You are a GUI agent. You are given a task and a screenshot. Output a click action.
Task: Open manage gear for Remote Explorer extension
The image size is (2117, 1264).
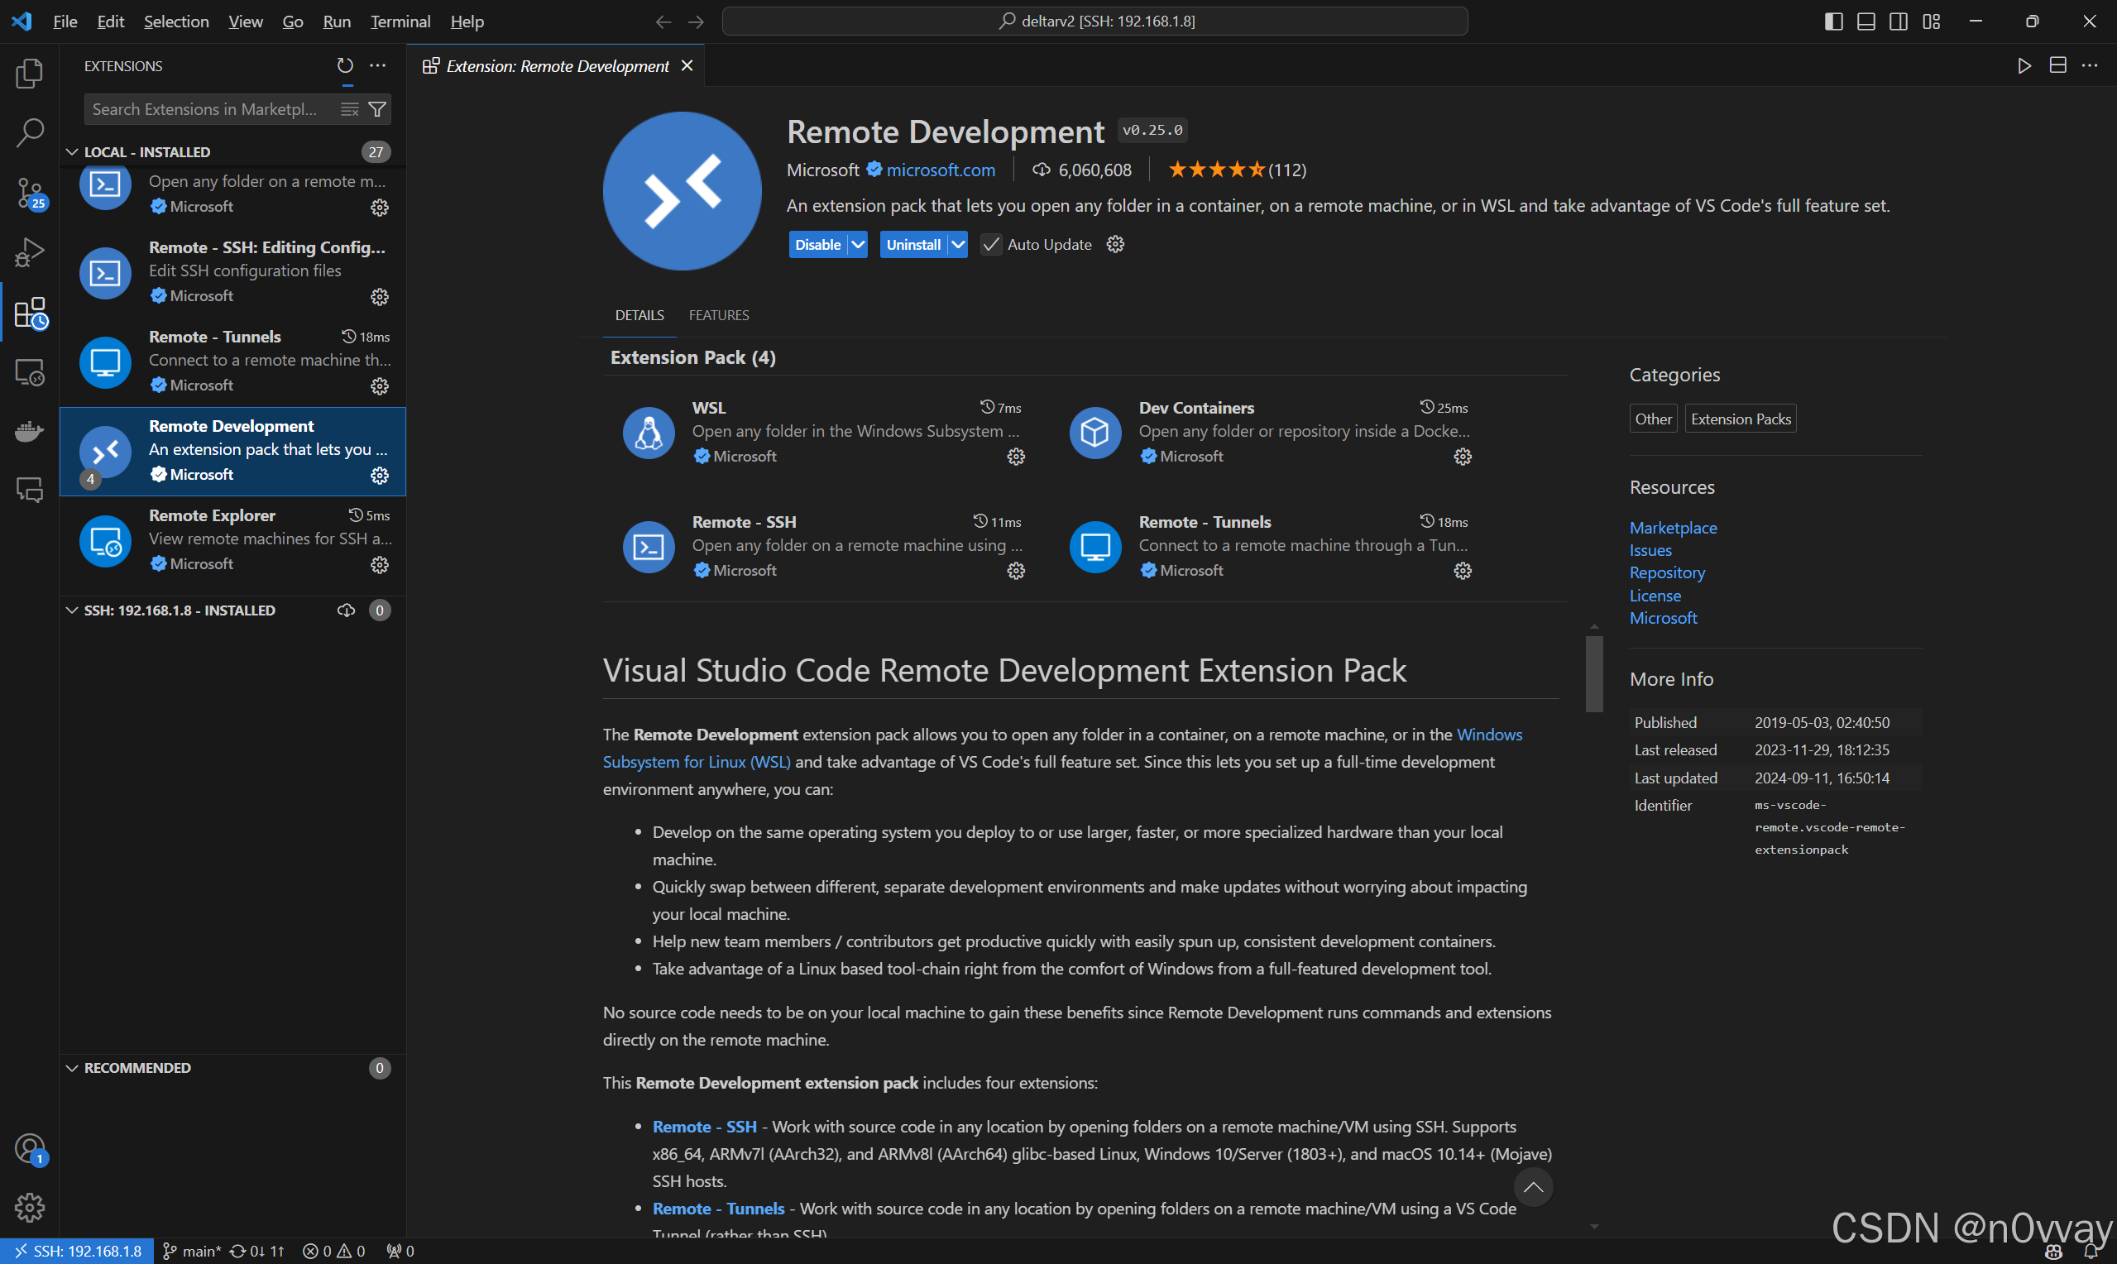pyautogui.click(x=380, y=565)
